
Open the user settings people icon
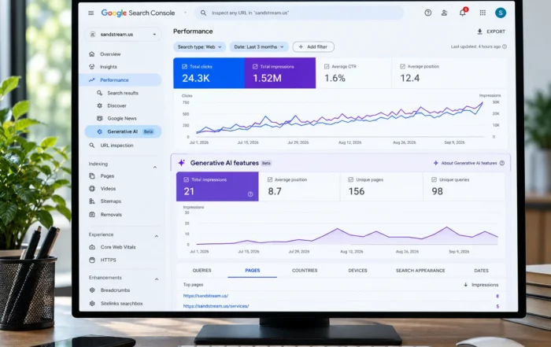[x=445, y=13]
